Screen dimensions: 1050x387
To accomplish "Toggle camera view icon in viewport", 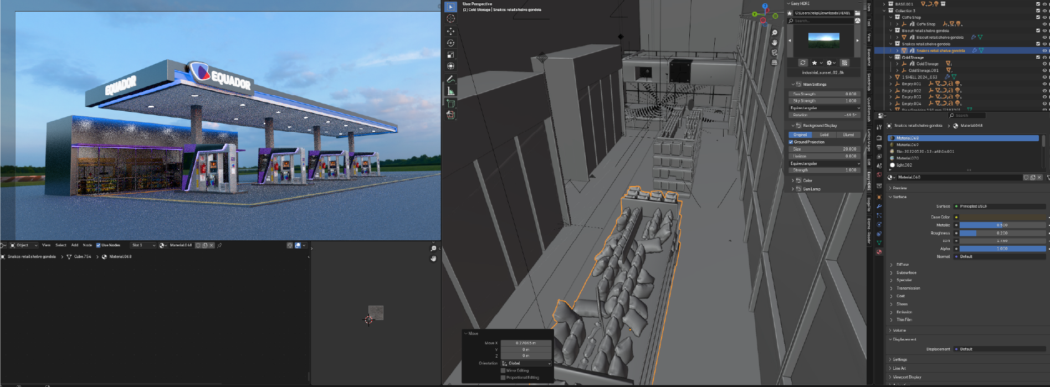I will pyautogui.click(x=775, y=53).
